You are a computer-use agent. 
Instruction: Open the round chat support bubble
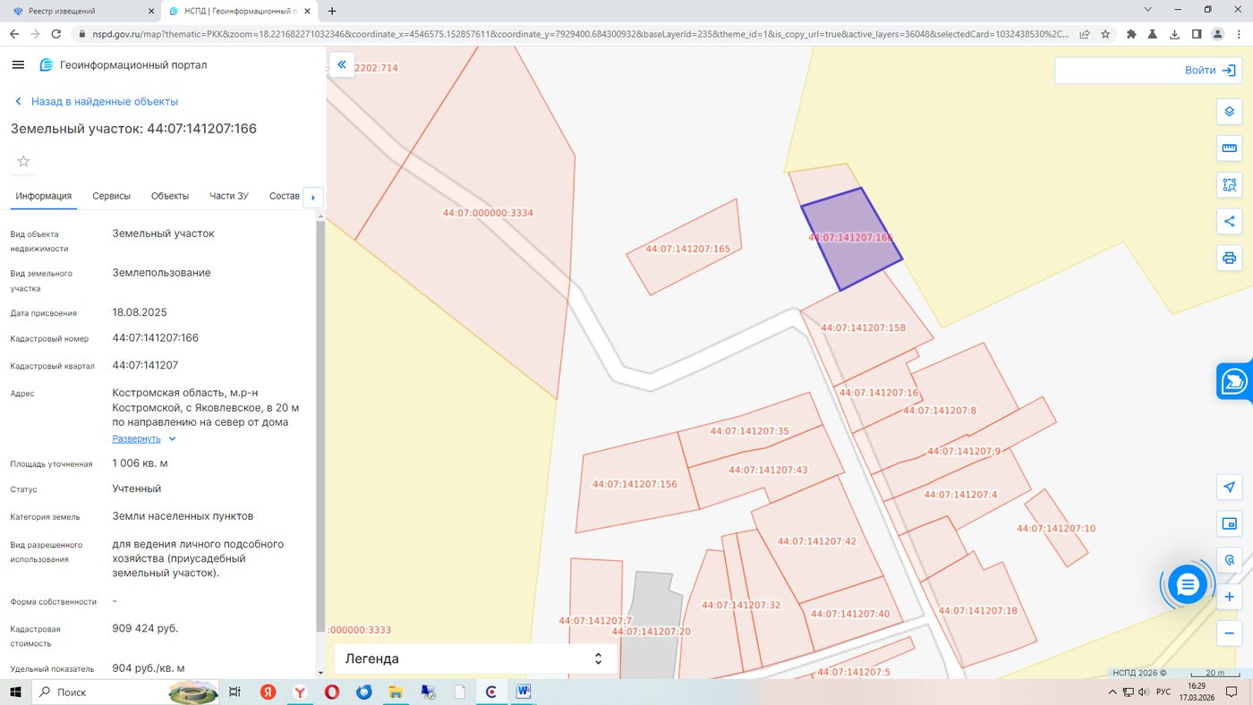pyautogui.click(x=1188, y=585)
